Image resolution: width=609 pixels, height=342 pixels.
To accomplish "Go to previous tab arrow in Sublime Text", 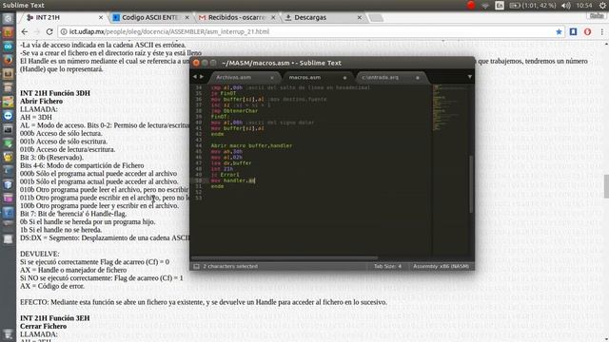I will pyautogui.click(x=194, y=77).
